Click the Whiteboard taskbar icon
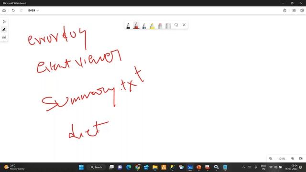Viewport: 306px width, 172px height. tap(190, 167)
